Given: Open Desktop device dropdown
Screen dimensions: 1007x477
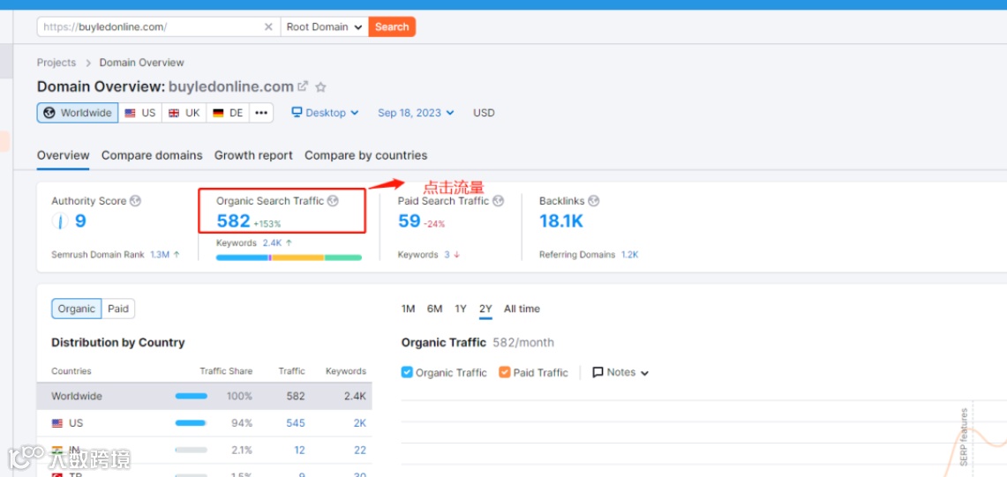Looking at the screenshot, I should pyautogui.click(x=325, y=112).
